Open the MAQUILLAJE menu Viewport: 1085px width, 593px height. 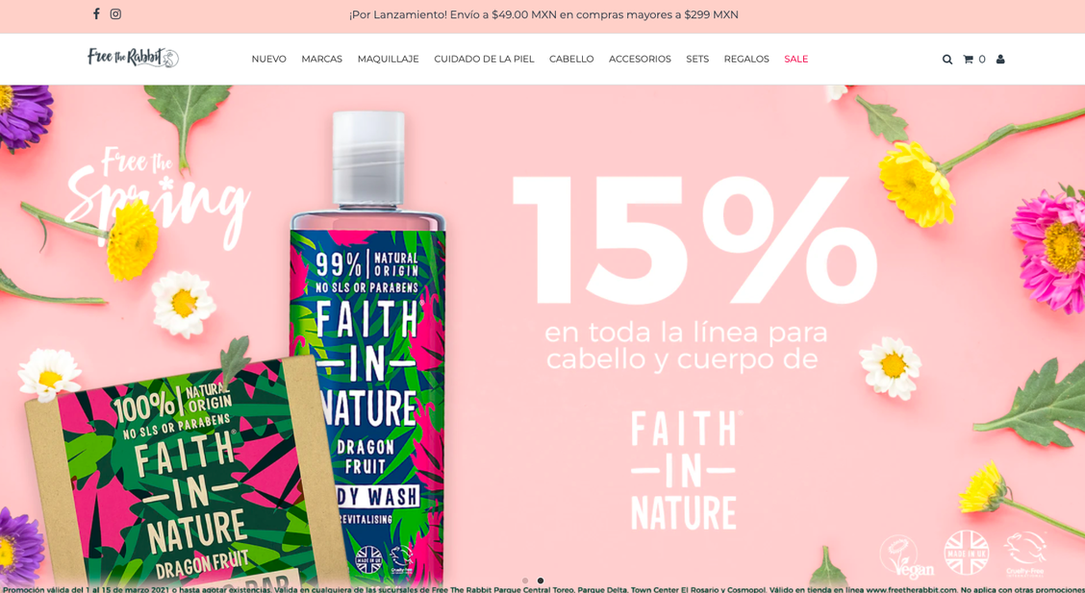(389, 60)
